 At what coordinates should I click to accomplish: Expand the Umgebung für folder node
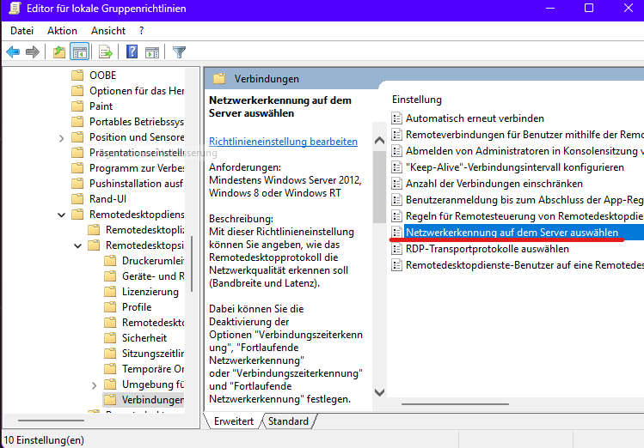(93, 384)
